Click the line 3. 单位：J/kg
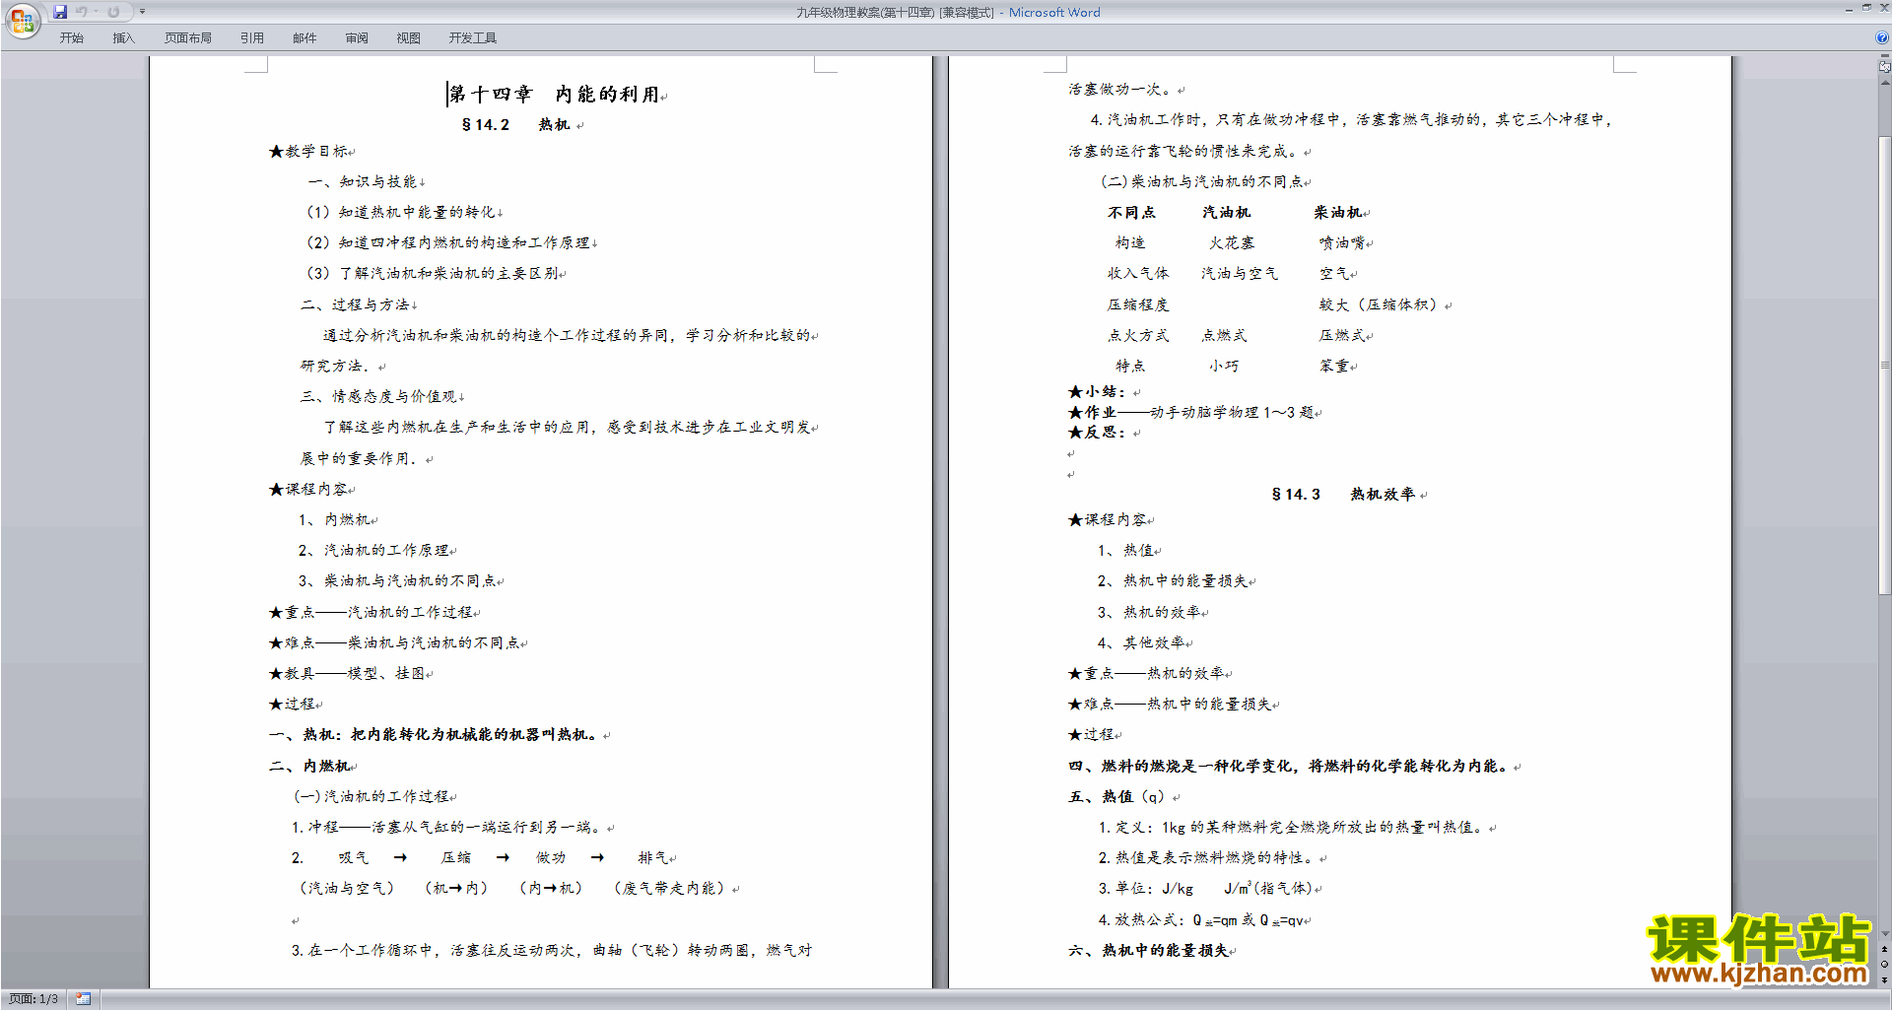1892x1010 pixels. pos(1206,888)
